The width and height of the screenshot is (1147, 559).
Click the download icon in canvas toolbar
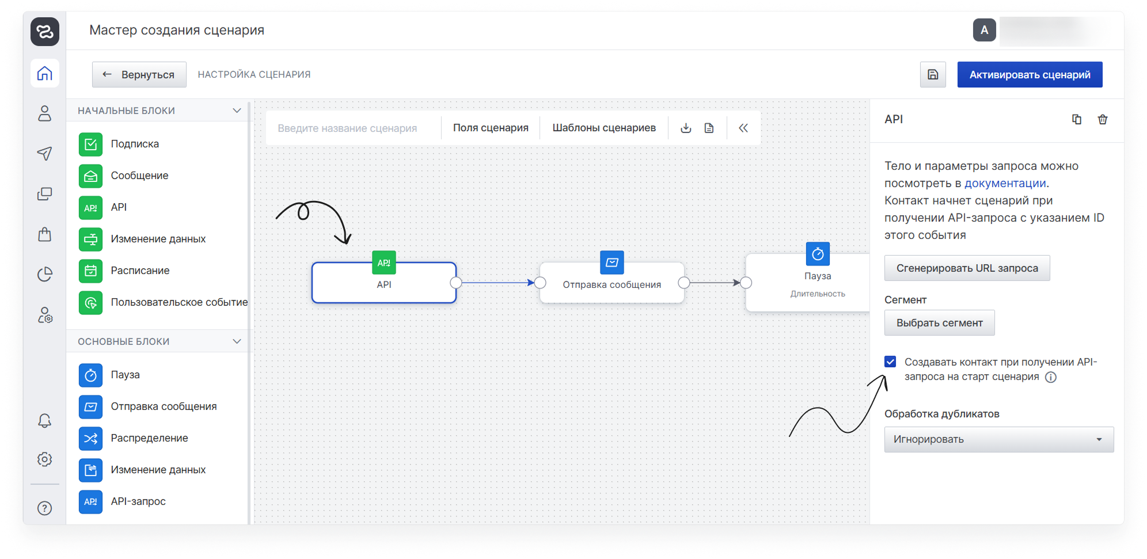[x=685, y=128]
